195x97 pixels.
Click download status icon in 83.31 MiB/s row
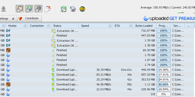(x=53, y=75)
